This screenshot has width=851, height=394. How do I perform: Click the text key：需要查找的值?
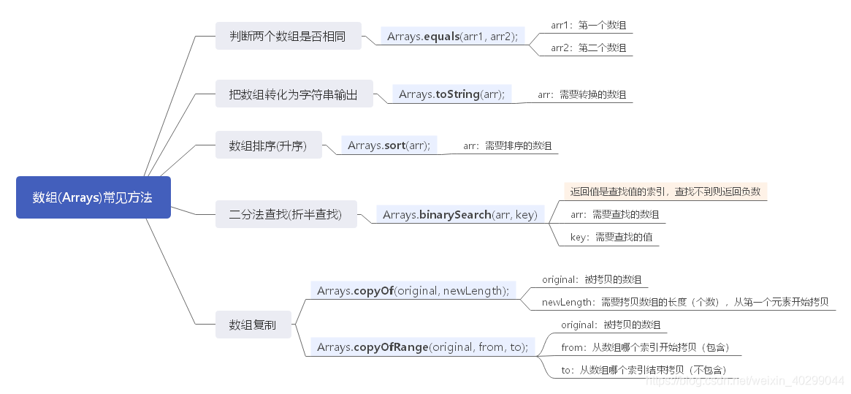pos(611,237)
